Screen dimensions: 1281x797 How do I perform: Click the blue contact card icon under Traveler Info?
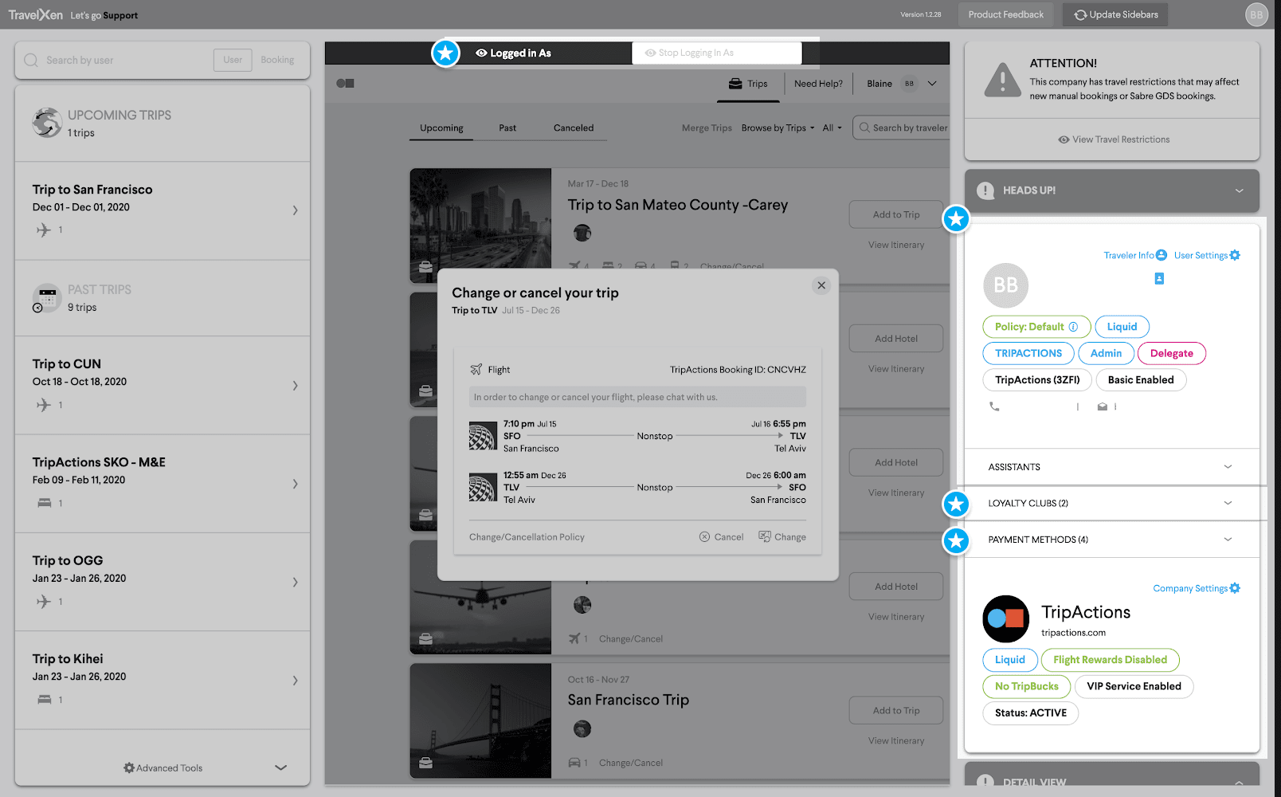1159,278
